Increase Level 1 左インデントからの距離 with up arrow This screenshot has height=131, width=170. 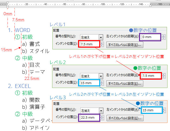tap(163, 36)
